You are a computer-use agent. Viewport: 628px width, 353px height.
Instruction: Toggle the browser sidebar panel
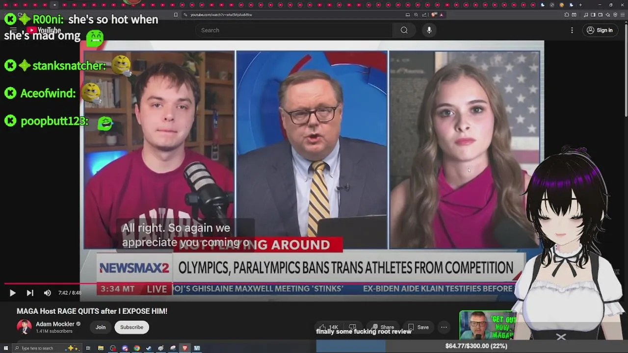[x=593, y=15]
